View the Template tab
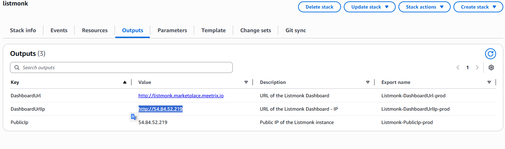Screen dimensions: 505x149 coord(213,30)
